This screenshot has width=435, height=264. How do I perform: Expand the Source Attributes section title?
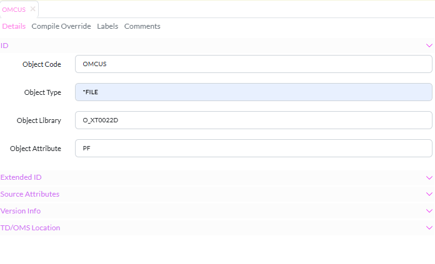point(30,194)
